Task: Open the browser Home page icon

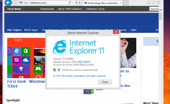Action: point(149,2)
